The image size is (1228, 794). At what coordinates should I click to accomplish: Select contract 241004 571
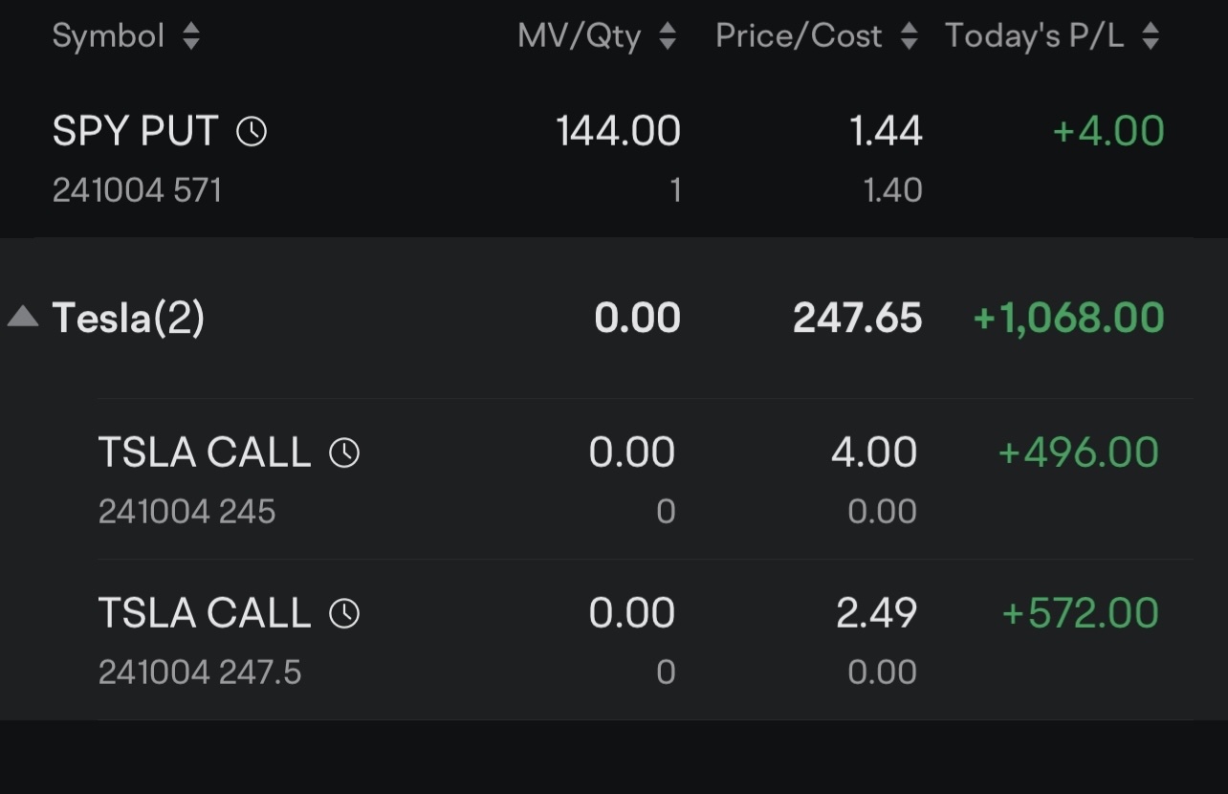pyautogui.click(x=137, y=190)
